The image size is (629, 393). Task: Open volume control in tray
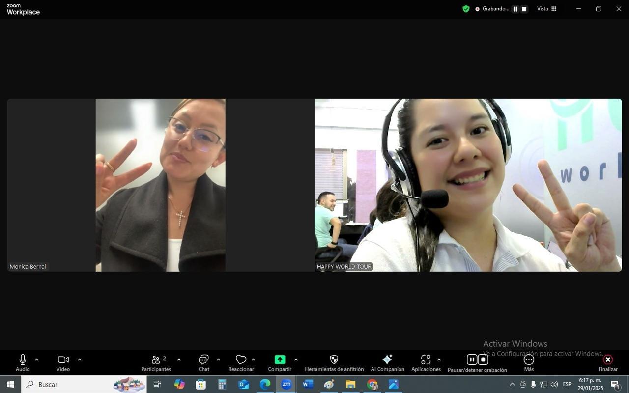coord(554,384)
